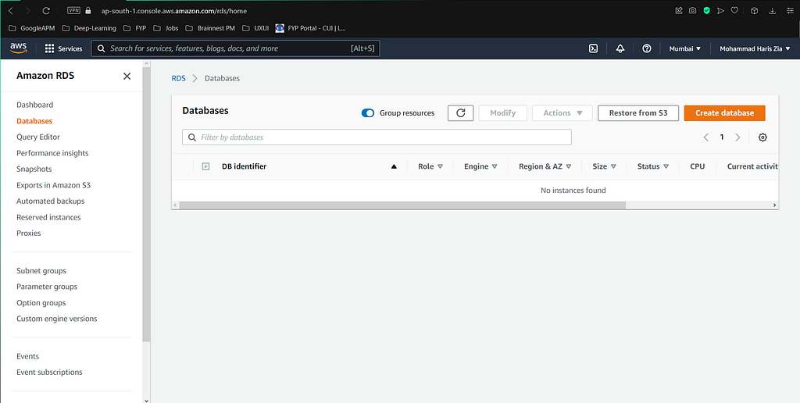Sort by DB identifier column arrow
The width and height of the screenshot is (800, 403).
pyautogui.click(x=394, y=166)
